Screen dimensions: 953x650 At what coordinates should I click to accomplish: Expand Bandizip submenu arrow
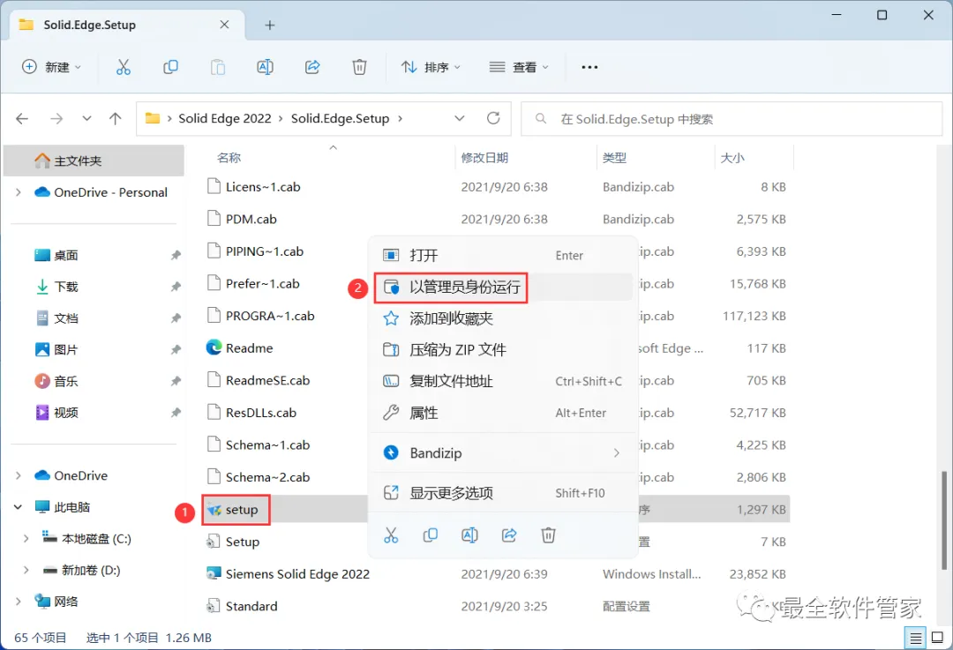(x=617, y=453)
